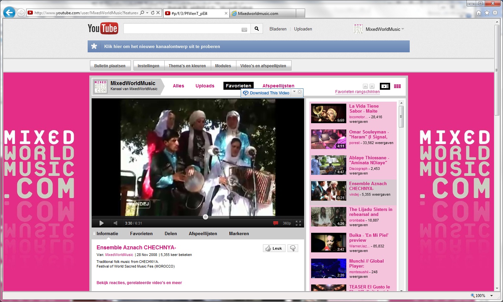Click the Bulletin plaatsen button
503x302 pixels.
(x=110, y=66)
